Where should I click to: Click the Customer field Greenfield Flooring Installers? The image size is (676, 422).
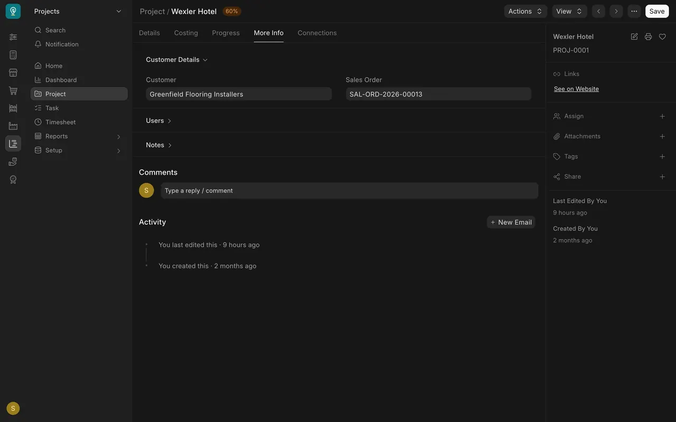pos(239,94)
